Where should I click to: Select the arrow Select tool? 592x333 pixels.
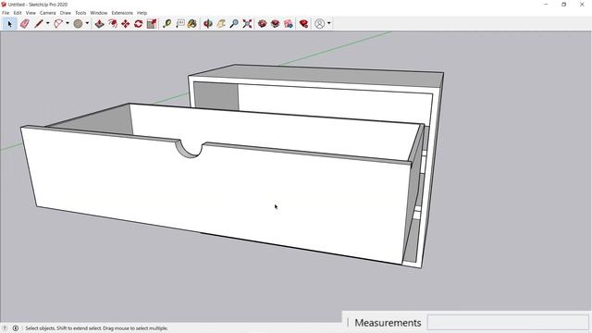coord(9,24)
